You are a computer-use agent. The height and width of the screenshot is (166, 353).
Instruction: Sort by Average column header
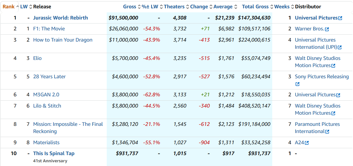click(x=223, y=7)
